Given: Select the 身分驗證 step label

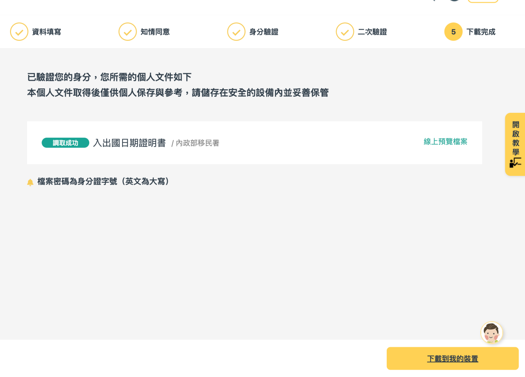Looking at the screenshot, I should (263, 32).
